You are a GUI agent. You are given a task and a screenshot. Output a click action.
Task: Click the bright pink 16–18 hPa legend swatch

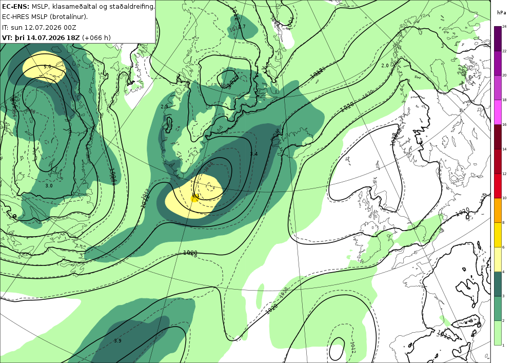pos(498,112)
